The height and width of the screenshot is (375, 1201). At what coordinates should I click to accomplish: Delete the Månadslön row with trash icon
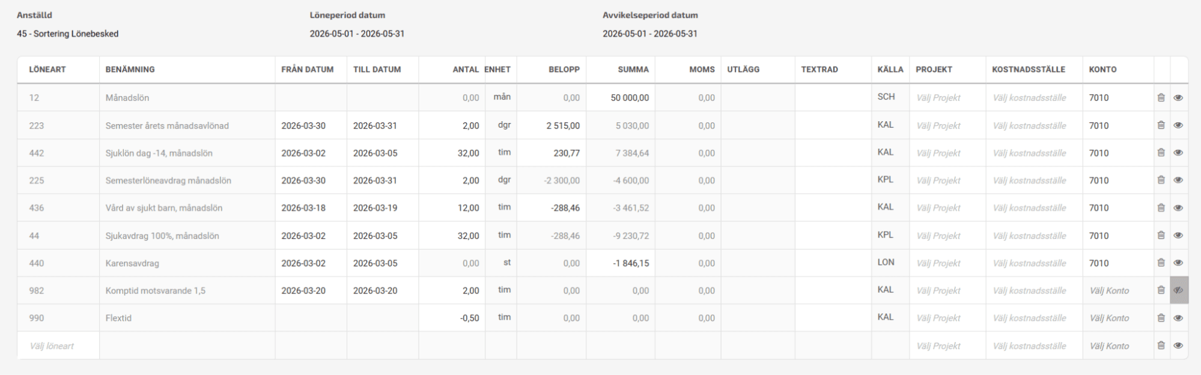point(1161,97)
